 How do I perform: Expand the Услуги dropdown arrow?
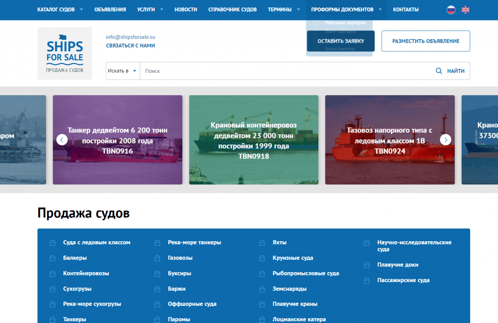point(162,10)
